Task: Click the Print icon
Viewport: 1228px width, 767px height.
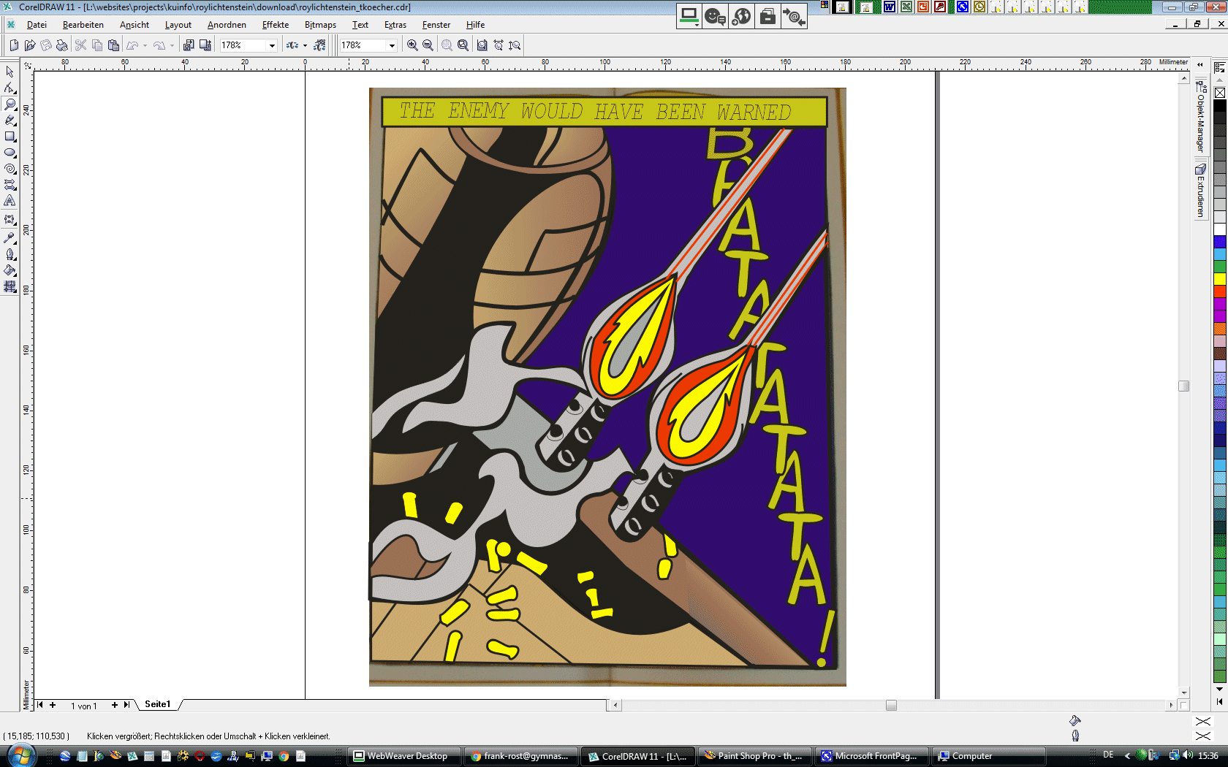Action: [x=62, y=45]
